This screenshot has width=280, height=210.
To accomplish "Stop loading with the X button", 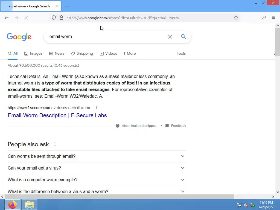I will click(x=26, y=18).
